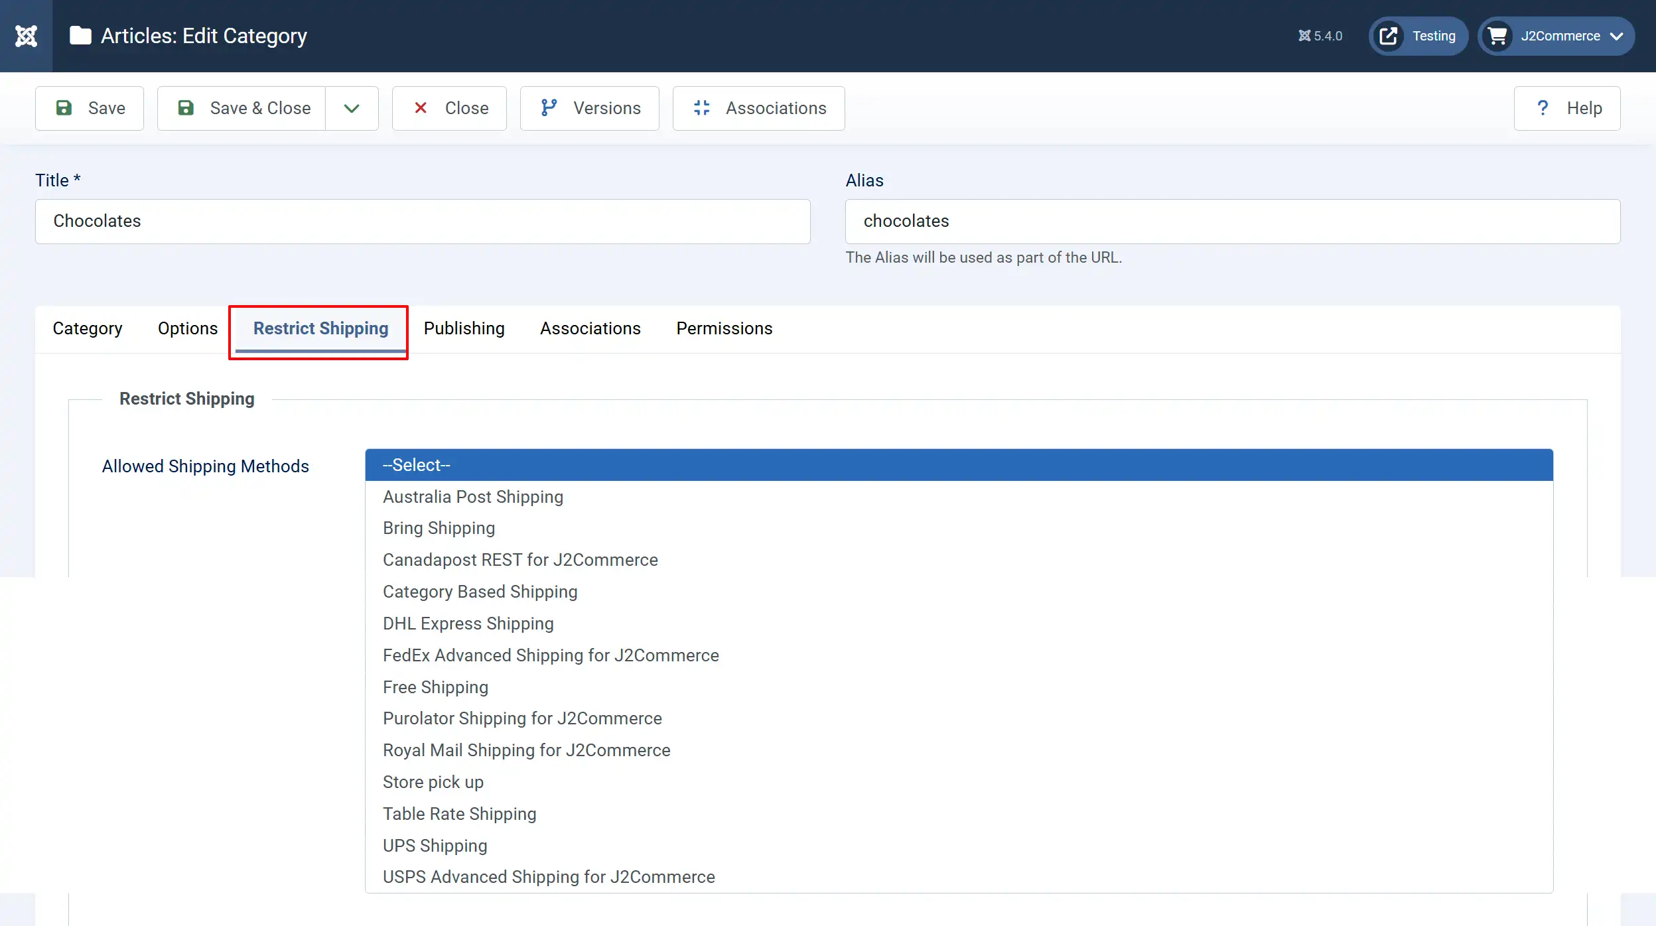Choose Store pick up option
The image size is (1656, 926).
[x=959, y=782]
